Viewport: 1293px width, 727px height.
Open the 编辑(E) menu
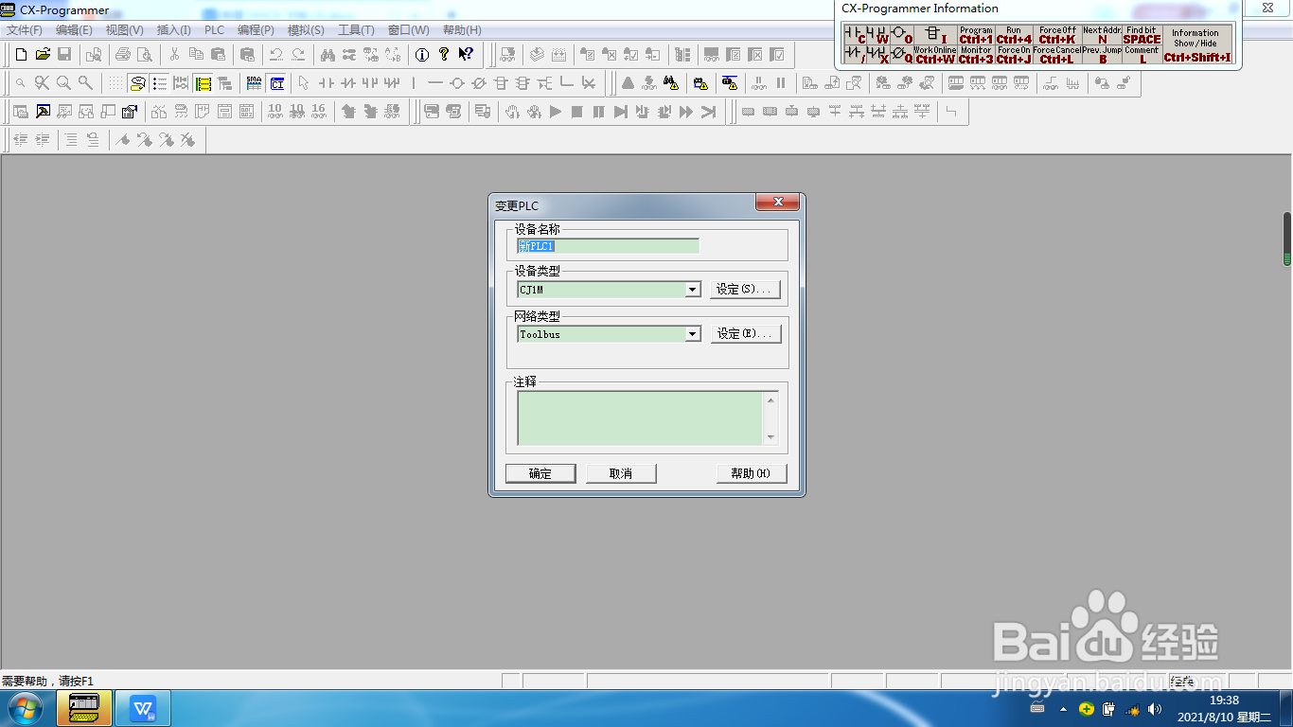coord(74,30)
